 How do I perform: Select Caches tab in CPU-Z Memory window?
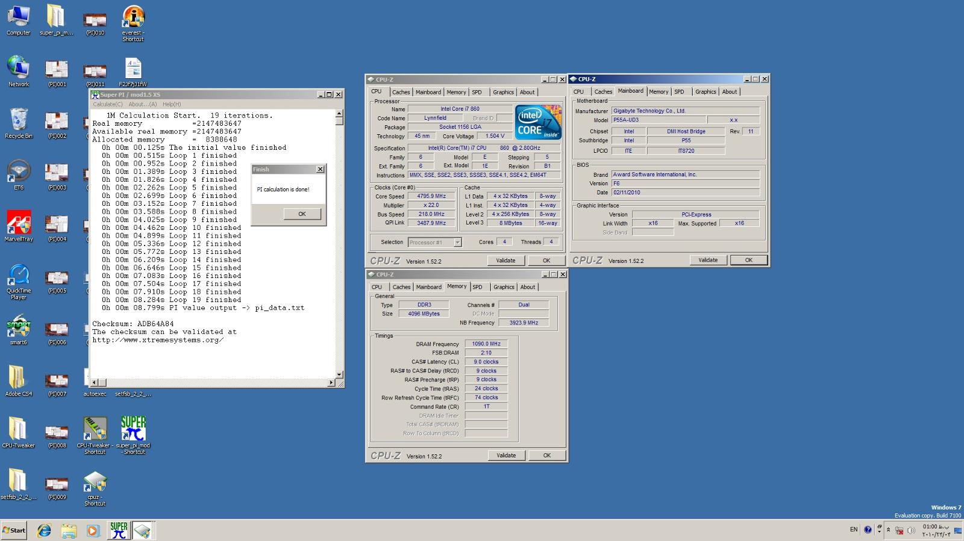point(401,287)
